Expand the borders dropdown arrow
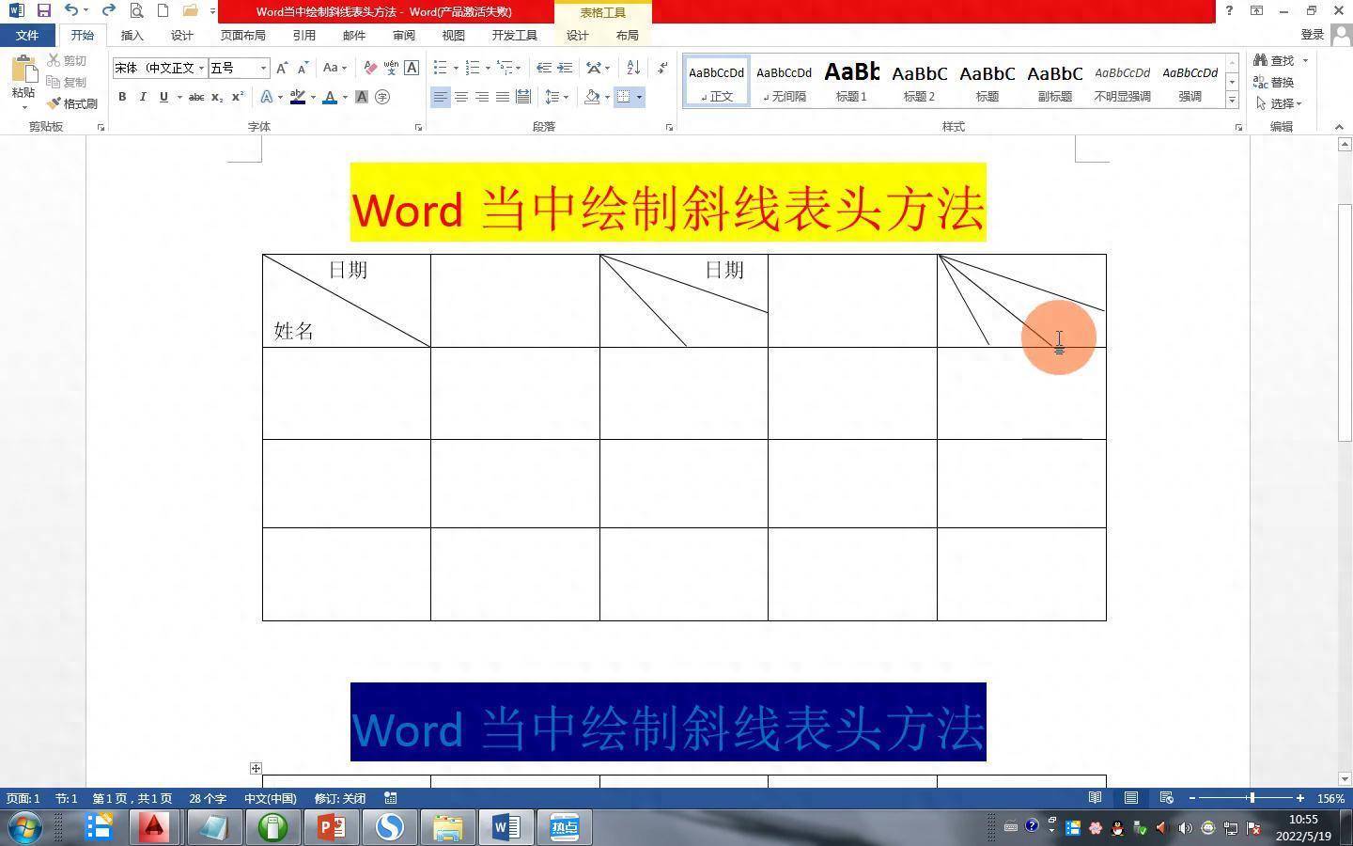The image size is (1353, 846). click(x=639, y=97)
